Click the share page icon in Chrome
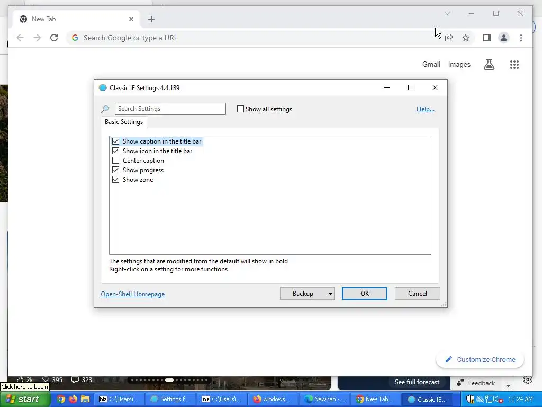 (x=449, y=38)
